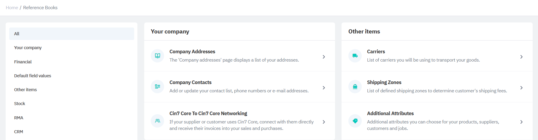Filter by Financial category
538x140 pixels.
point(23,62)
